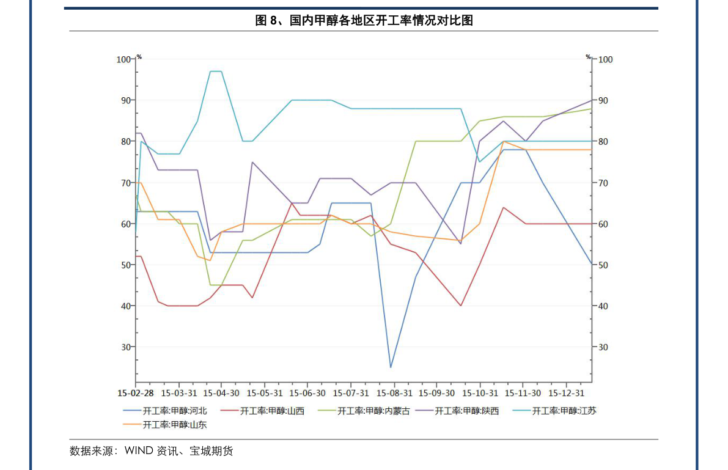Click the cyan line's highest peak plateau

pos(216,72)
